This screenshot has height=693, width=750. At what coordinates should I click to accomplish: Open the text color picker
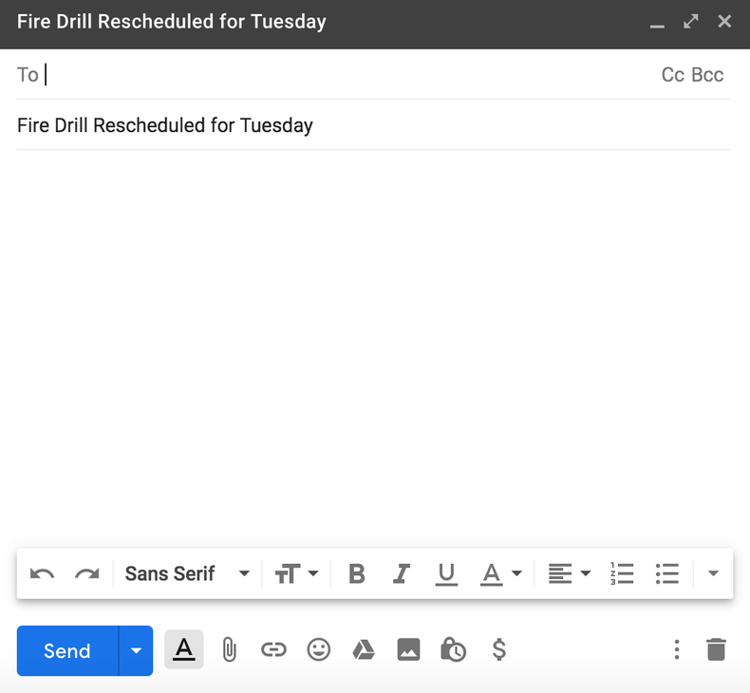click(x=501, y=573)
